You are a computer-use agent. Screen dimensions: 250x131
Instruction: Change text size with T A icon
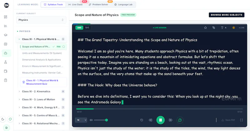[x=223, y=28]
